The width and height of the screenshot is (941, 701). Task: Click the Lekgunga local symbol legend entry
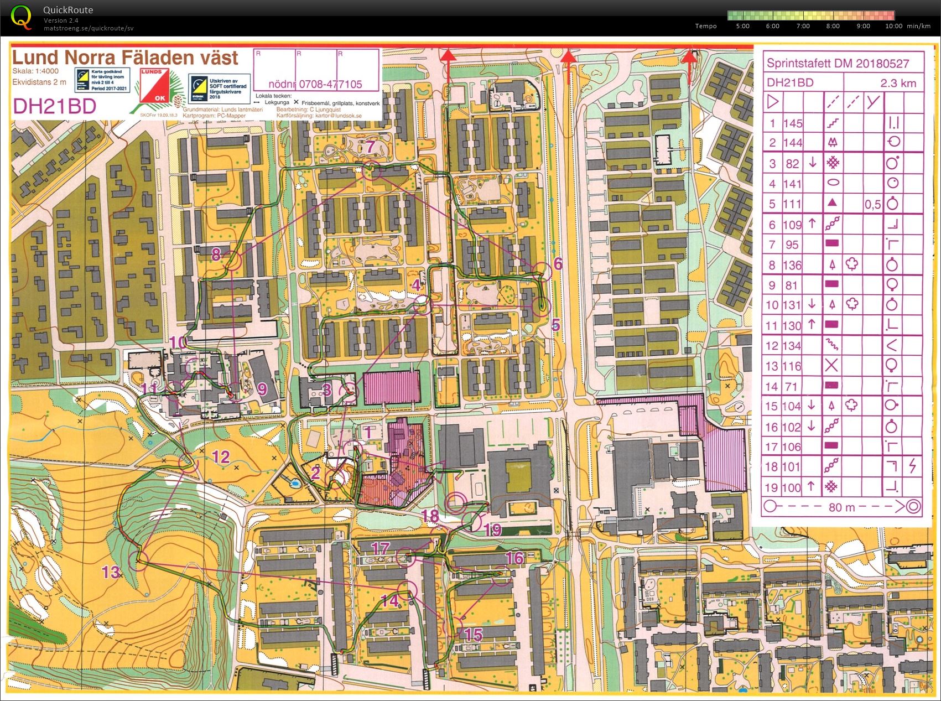pyautogui.click(x=272, y=103)
